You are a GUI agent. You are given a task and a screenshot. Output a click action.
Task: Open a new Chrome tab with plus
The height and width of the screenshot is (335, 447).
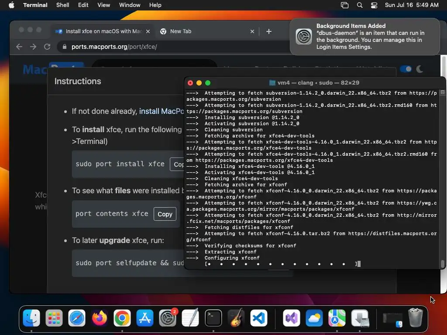[269, 31]
